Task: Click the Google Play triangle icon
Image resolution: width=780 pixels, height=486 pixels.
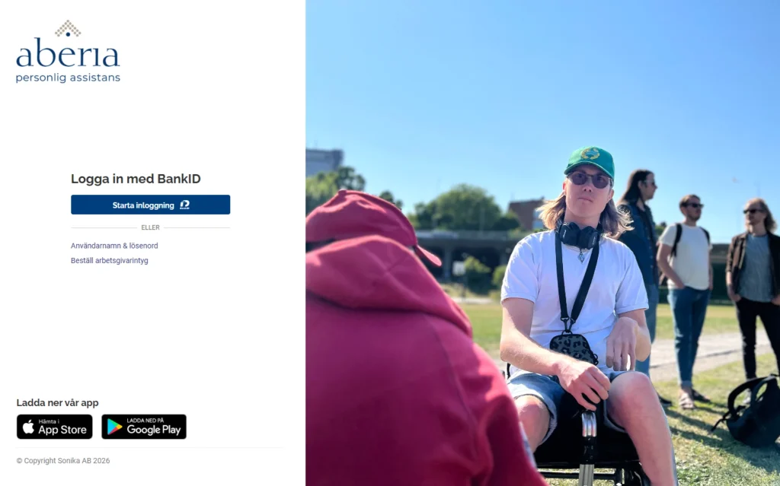Action: (114, 427)
